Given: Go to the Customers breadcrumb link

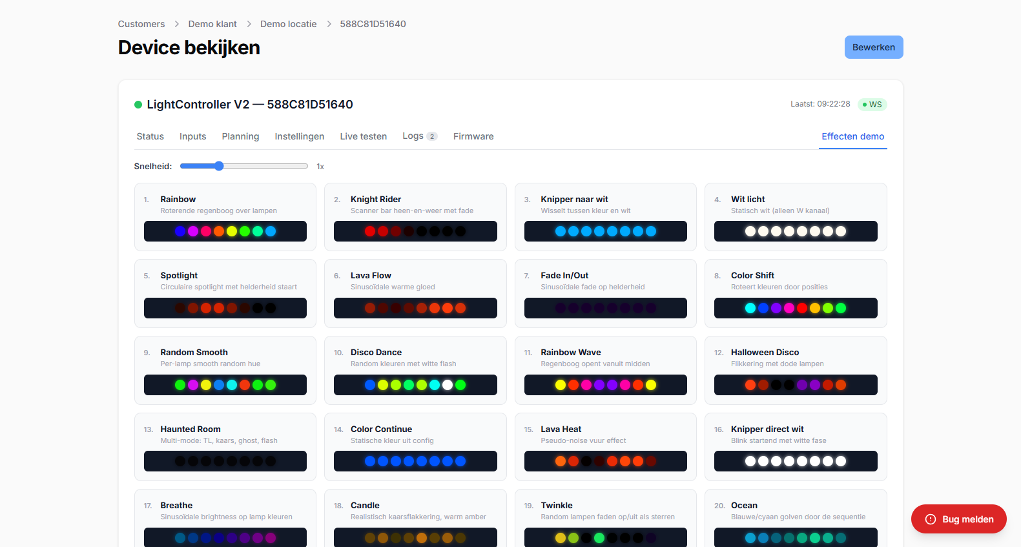Looking at the screenshot, I should (x=141, y=24).
